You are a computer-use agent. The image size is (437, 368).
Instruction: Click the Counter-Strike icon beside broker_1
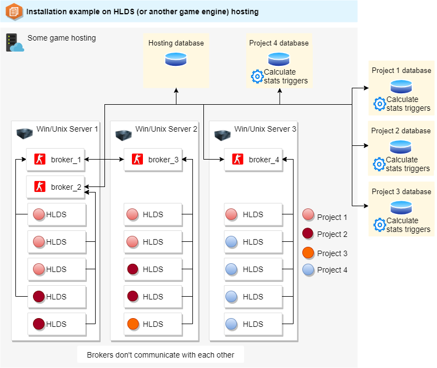(39, 160)
